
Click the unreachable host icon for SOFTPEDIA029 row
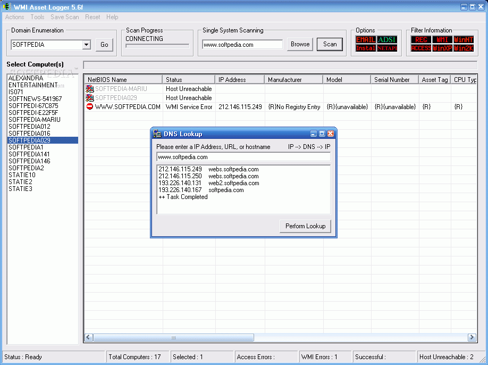coord(90,98)
